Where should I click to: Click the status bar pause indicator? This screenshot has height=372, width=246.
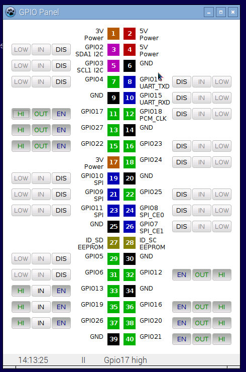(83, 360)
